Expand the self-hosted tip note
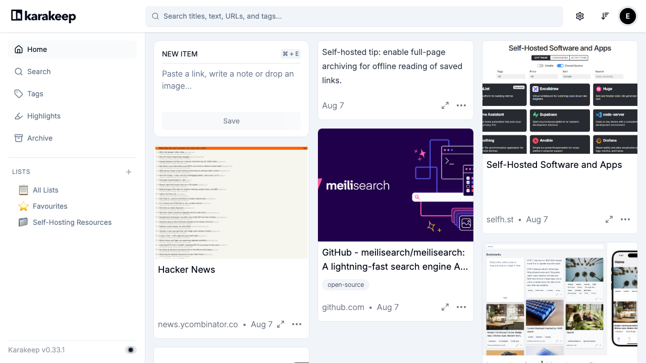This screenshot has width=646, height=363. [445, 105]
